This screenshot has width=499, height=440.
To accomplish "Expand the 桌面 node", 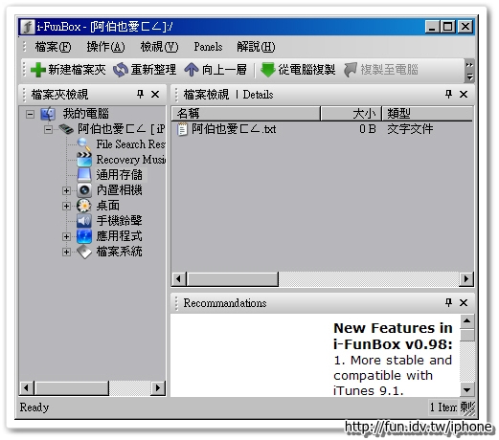I will 66,206.
